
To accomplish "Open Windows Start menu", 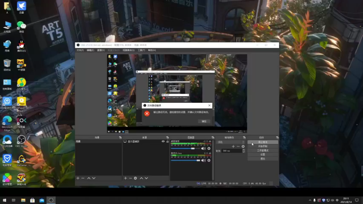I will coord(5,200).
